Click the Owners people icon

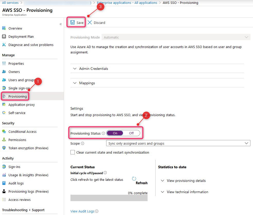4,72
